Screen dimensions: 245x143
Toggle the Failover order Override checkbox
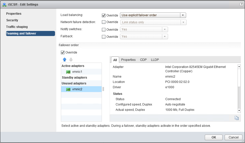(x=63, y=52)
